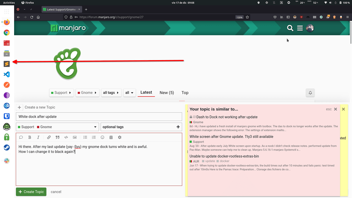
Task: Launch Visual Studio Code from the dock
Action: 7,75
